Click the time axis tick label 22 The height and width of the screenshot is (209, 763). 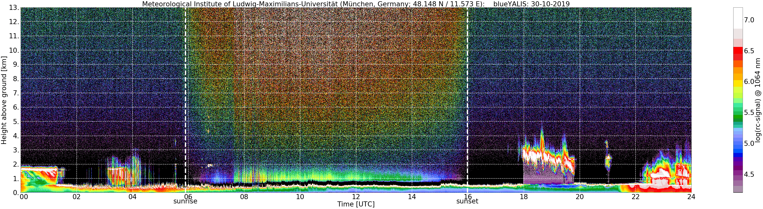click(635, 197)
